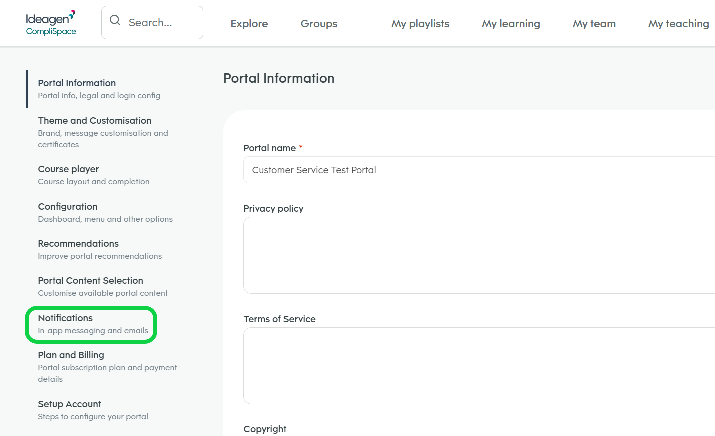The width and height of the screenshot is (715, 436).
Task: Click inside the Privacy policy textarea
Action: click(x=479, y=255)
